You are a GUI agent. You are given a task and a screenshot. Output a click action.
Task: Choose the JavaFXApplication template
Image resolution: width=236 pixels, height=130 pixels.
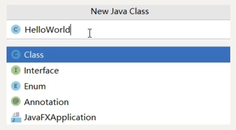click(60, 117)
